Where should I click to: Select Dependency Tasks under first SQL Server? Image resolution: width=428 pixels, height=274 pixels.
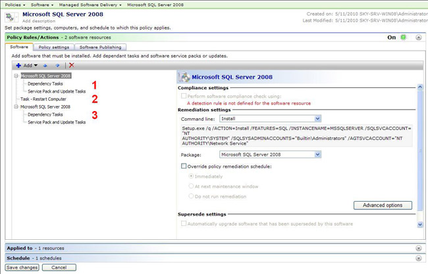(x=45, y=83)
